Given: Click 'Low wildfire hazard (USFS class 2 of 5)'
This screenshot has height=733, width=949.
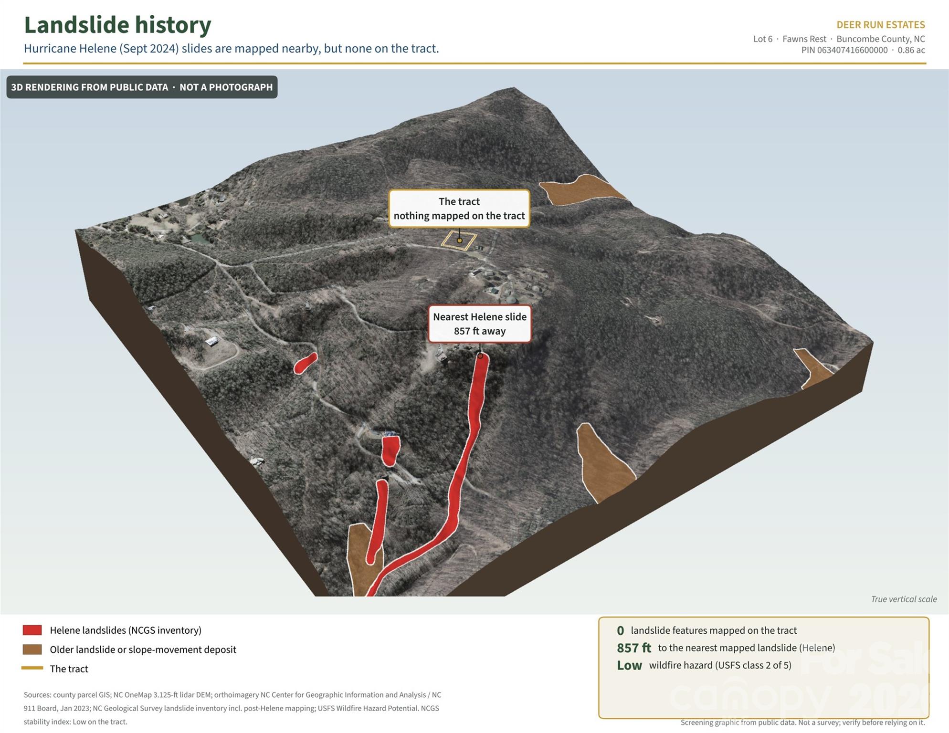Looking at the screenshot, I should tap(704, 665).
